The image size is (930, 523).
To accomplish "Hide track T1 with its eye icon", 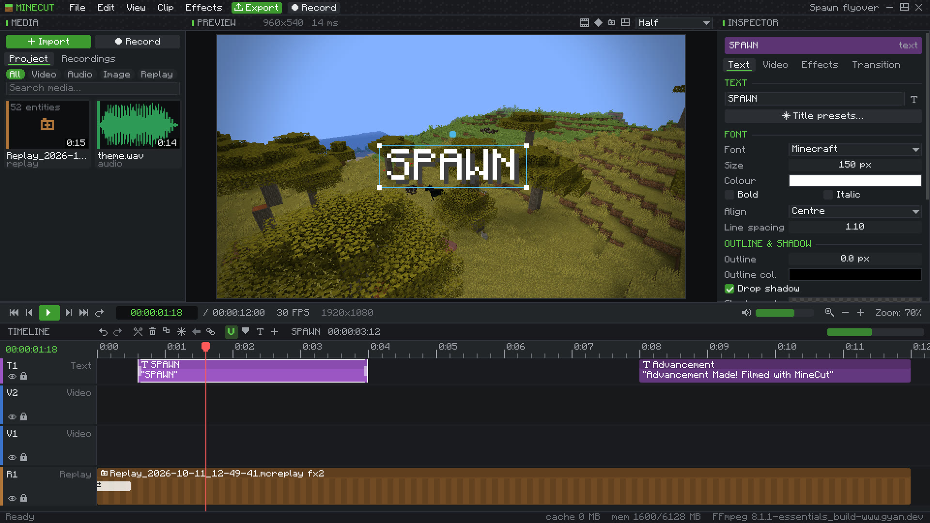I will click(x=12, y=376).
